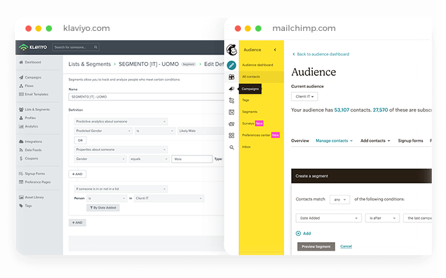Open Coupons in Klaviyo sidebar
This screenshot has width=446, height=278.
[28, 159]
